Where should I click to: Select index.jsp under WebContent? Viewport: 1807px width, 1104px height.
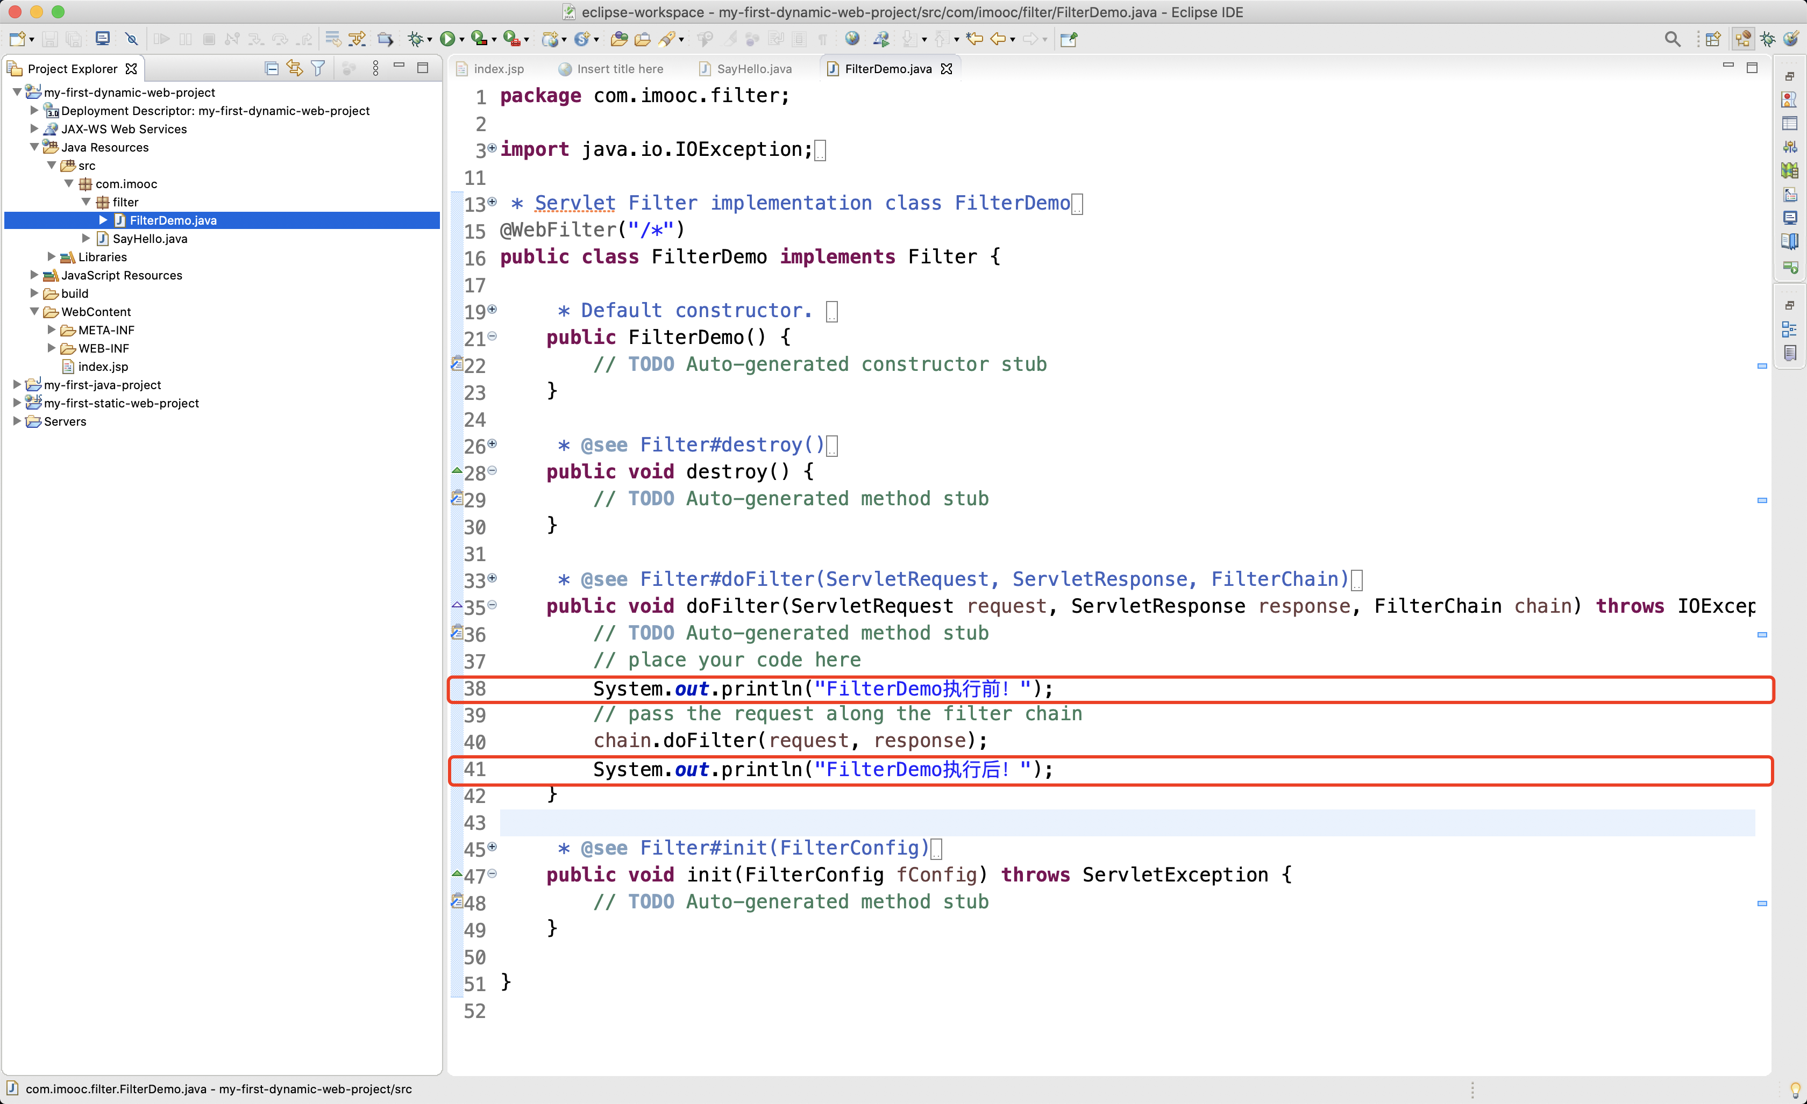(x=103, y=367)
